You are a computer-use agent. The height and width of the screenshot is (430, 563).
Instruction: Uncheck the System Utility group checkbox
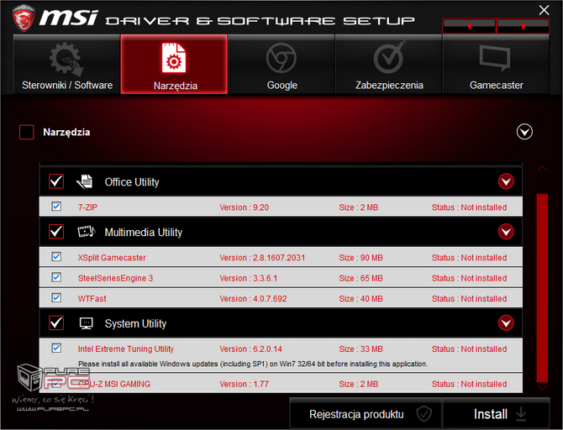[56, 322]
